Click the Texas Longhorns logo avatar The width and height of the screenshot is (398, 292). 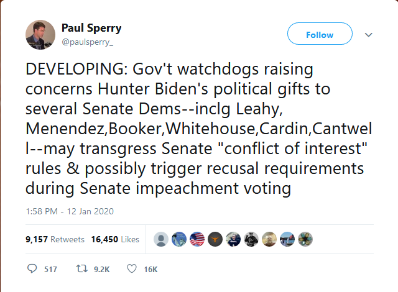[x=215, y=239]
